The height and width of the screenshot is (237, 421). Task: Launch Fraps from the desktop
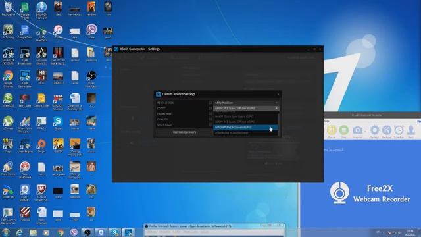(9, 146)
